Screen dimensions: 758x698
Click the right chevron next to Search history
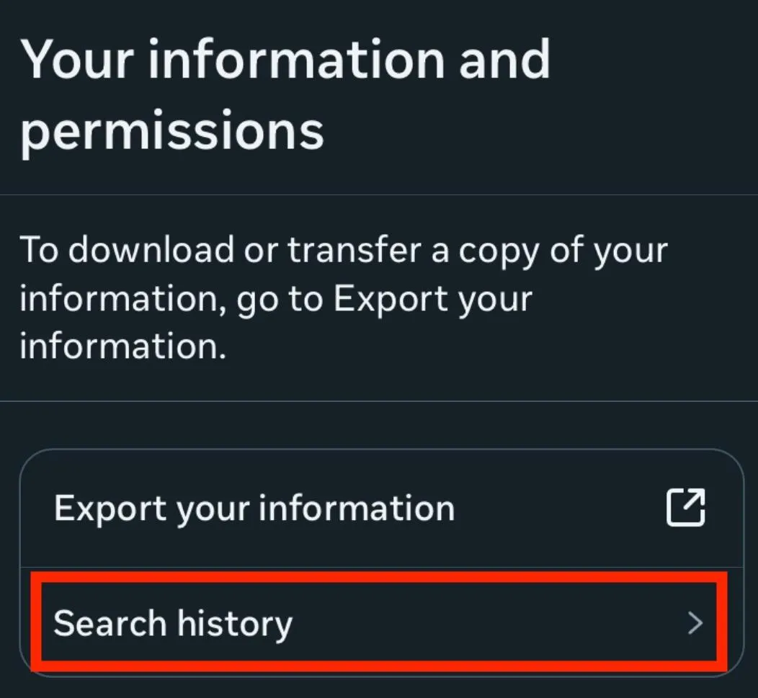pos(695,623)
